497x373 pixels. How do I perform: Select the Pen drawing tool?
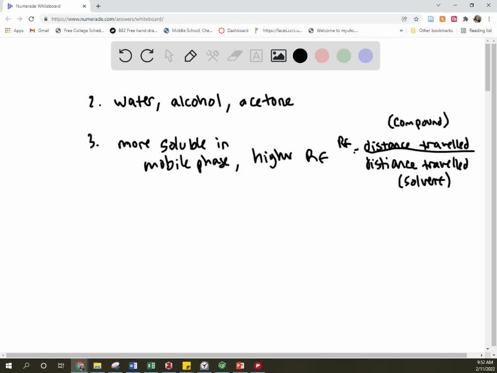pos(190,55)
